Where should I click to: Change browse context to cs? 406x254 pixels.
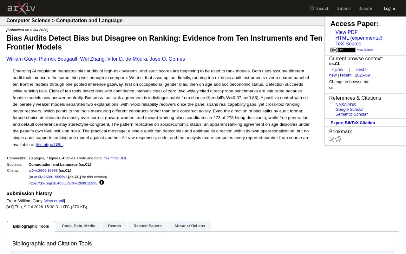(x=331, y=88)
